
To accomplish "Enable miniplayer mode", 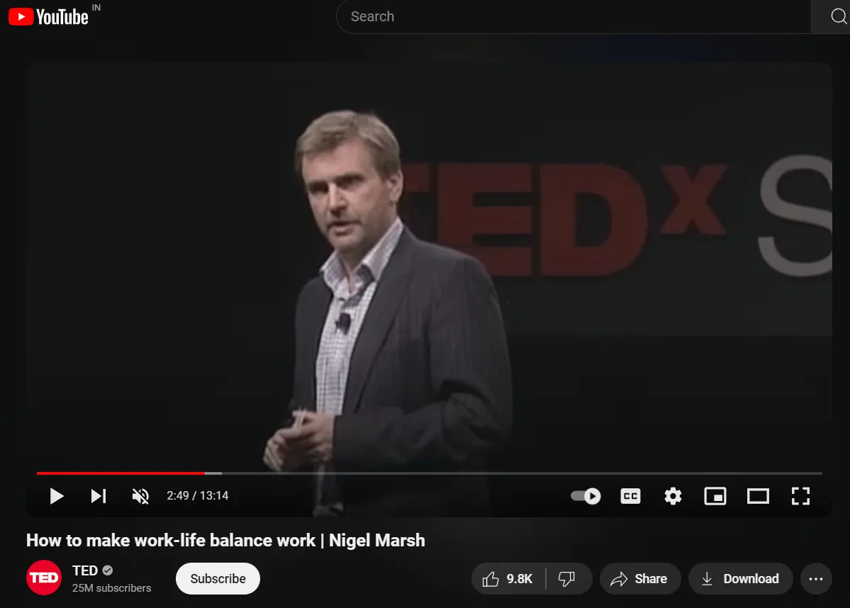I will [x=715, y=496].
